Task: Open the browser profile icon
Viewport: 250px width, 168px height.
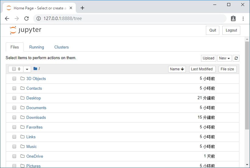Action: (x=233, y=18)
